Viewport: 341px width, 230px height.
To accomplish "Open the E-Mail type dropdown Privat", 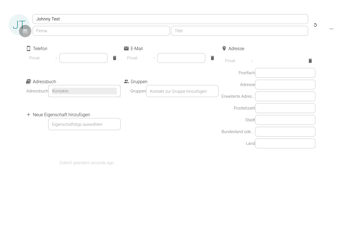I will click(x=141, y=58).
